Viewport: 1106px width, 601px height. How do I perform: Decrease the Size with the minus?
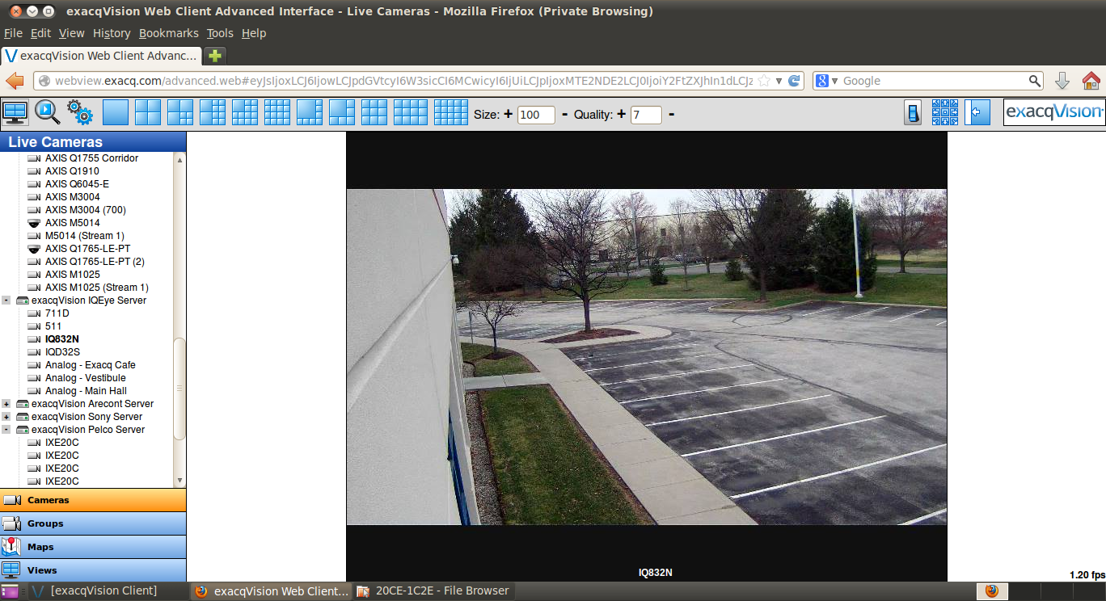pyautogui.click(x=564, y=114)
